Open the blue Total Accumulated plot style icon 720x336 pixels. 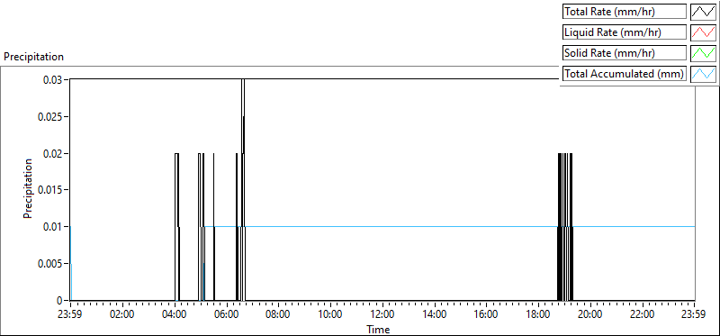pyautogui.click(x=704, y=74)
